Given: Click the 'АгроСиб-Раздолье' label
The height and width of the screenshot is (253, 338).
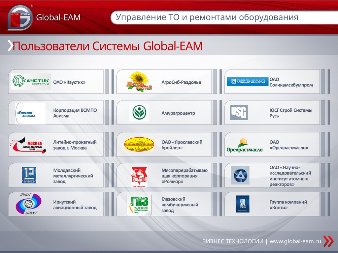Looking at the screenshot, I should point(181,82).
